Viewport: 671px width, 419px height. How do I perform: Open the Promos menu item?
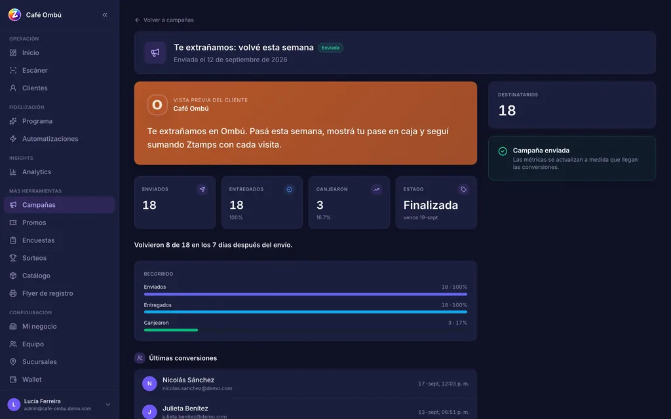click(60, 223)
